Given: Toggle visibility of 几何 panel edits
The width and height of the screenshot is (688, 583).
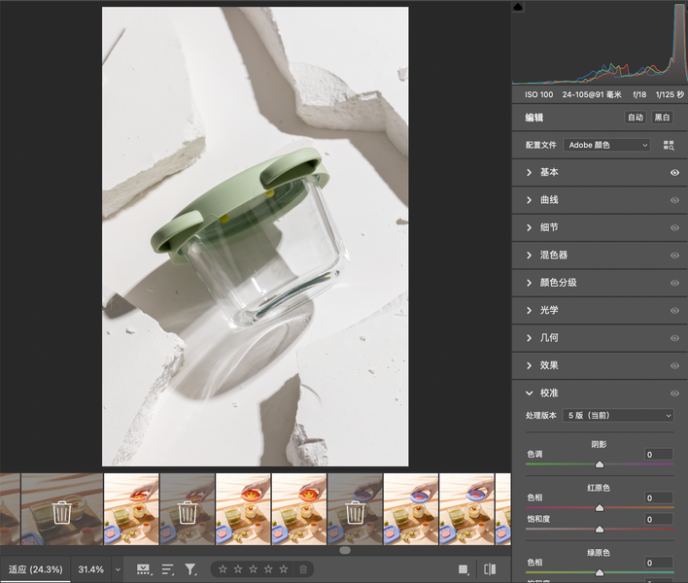Looking at the screenshot, I should pyautogui.click(x=674, y=338).
